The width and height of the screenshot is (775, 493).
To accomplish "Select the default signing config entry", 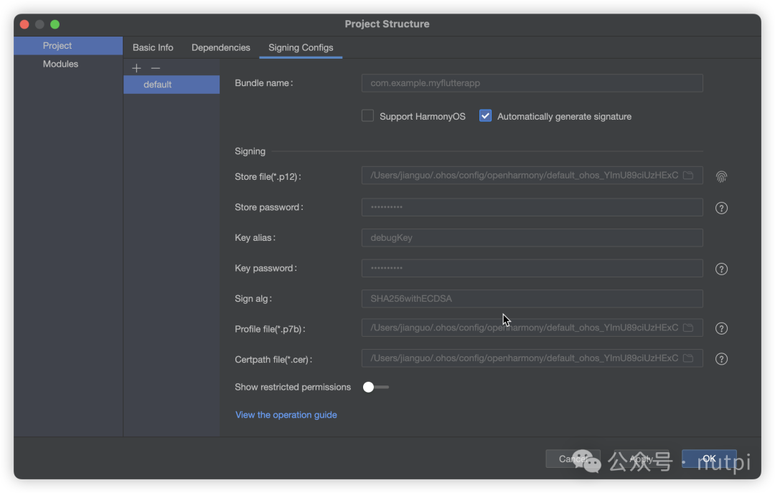I will click(x=172, y=85).
